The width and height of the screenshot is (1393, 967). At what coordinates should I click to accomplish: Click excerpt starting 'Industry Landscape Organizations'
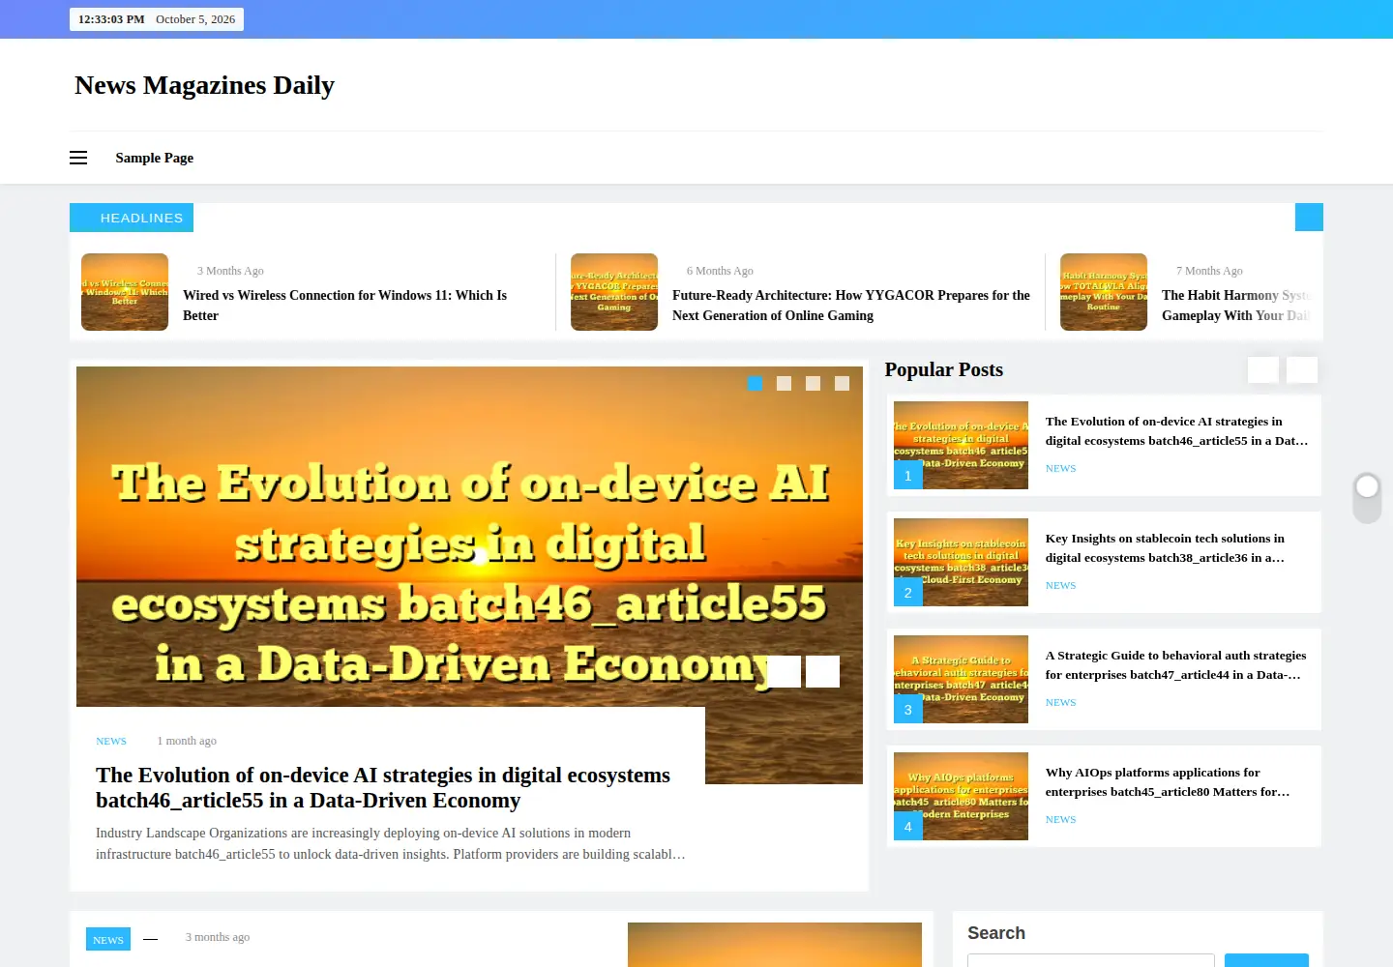[x=391, y=843]
